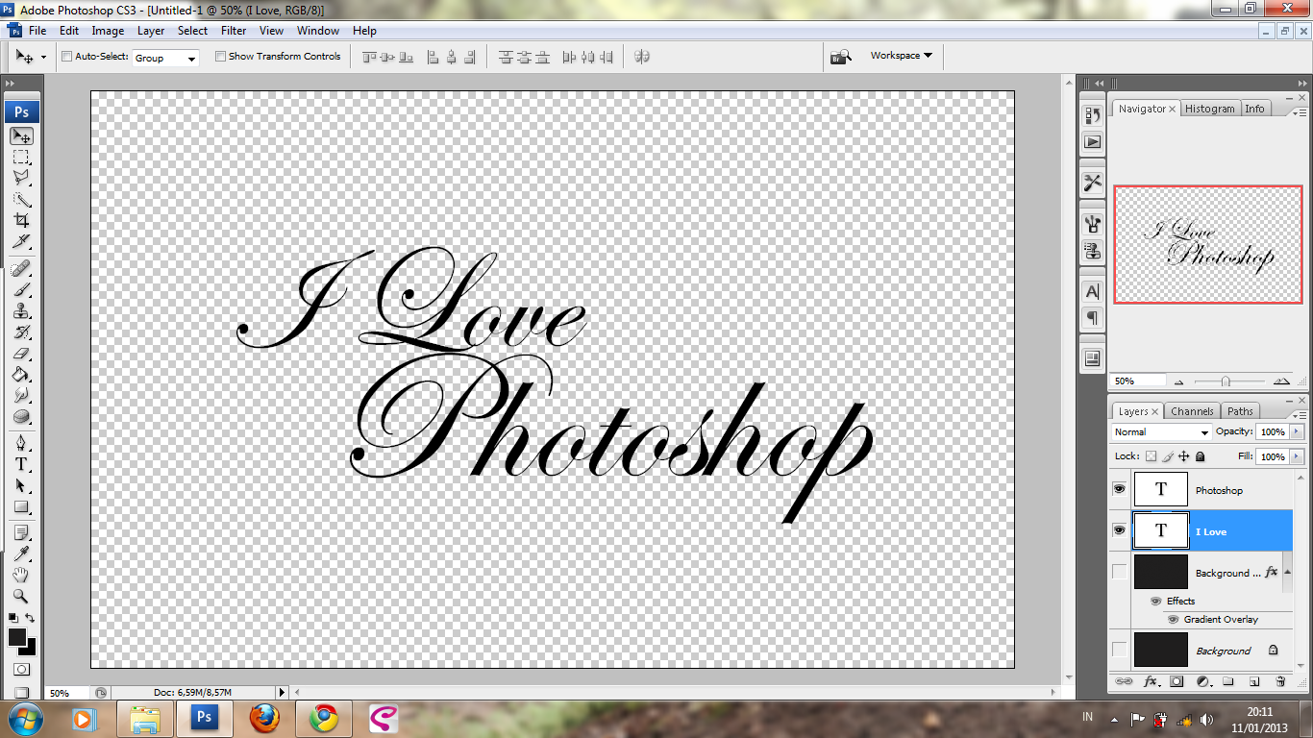Open the Image menu
The height and width of the screenshot is (738, 1313).
(x=108, y=31)
